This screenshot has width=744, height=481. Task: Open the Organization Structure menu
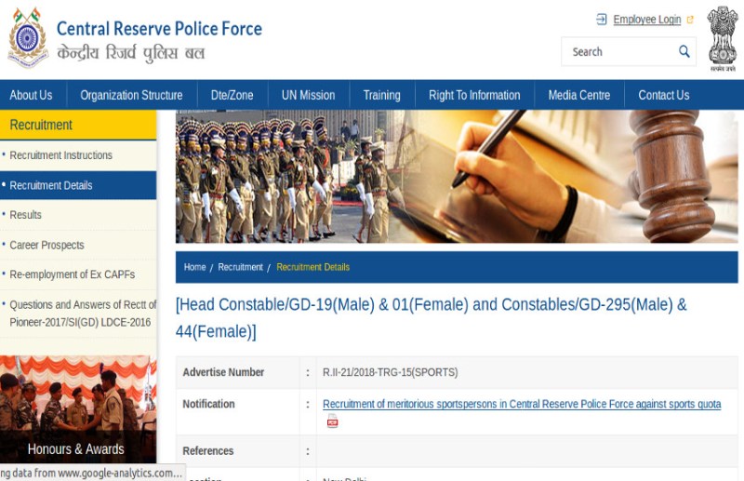131,95
